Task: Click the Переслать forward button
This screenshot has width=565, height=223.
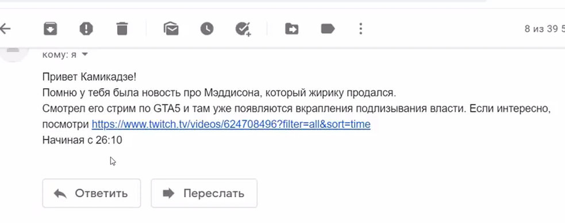Action: click(204, 193)
